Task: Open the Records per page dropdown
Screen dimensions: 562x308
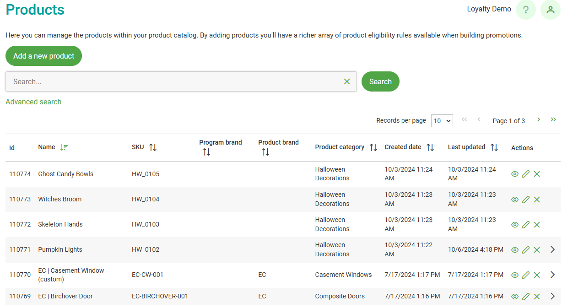Action: pos(442,121)
